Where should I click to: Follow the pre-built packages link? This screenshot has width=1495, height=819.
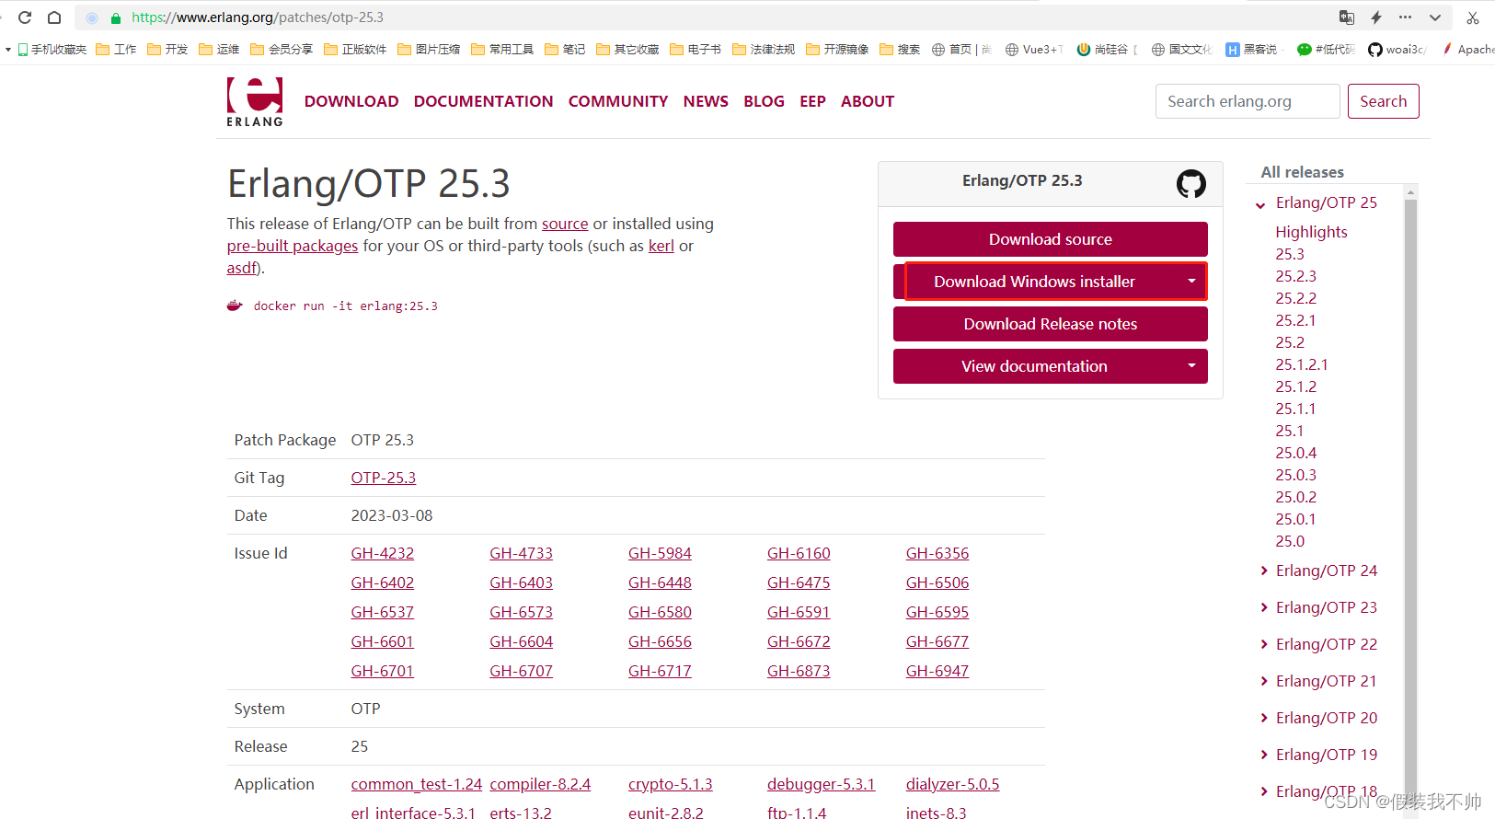(293, 246)
